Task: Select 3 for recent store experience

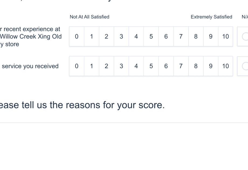Action: point(121,36)
